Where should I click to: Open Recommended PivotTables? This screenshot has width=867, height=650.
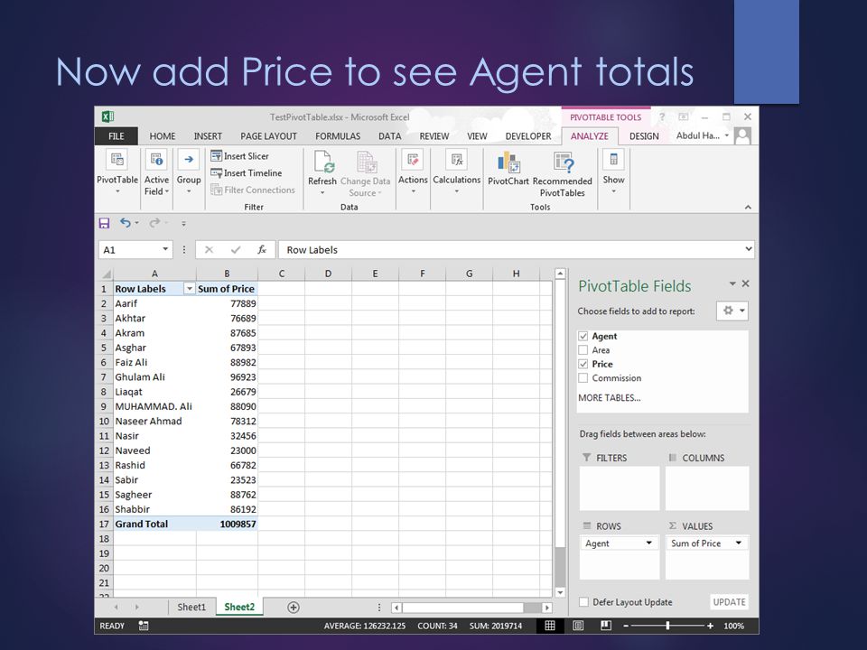[563, 174]
